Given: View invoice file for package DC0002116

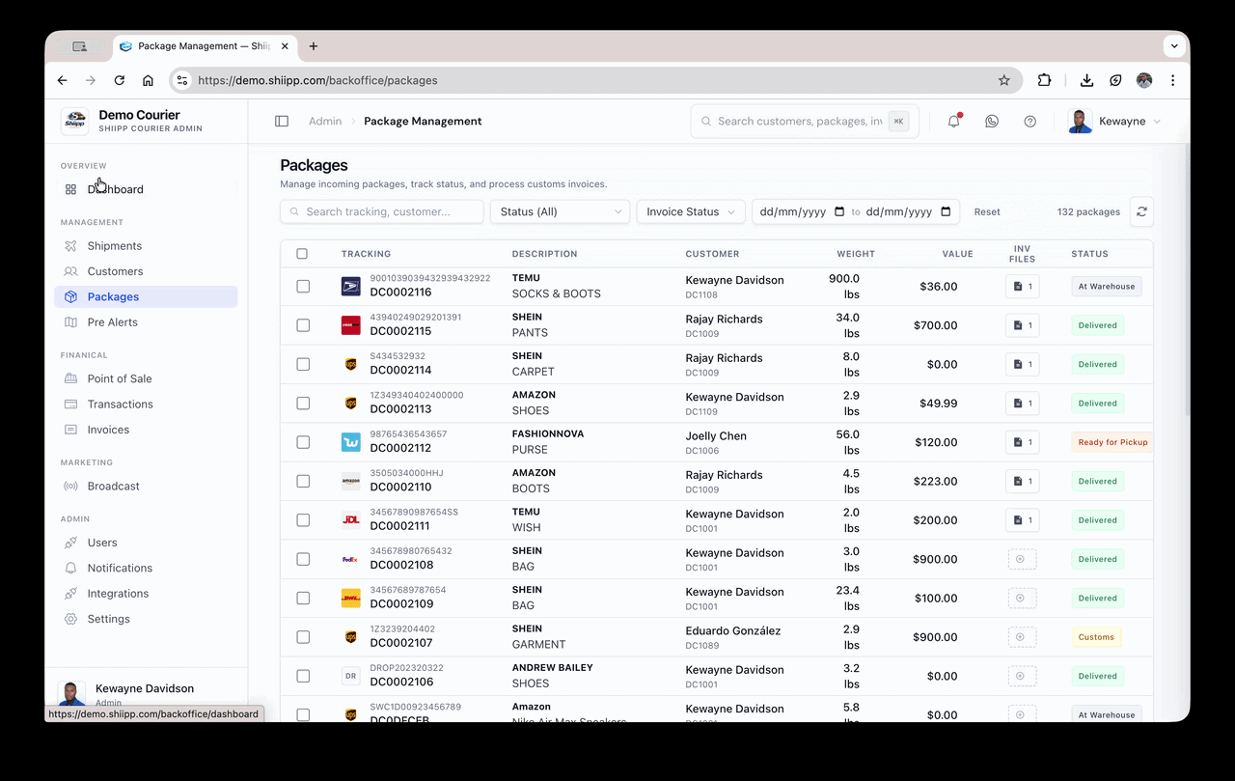Looking at the screenshot, I should (x=1021, y=286).
